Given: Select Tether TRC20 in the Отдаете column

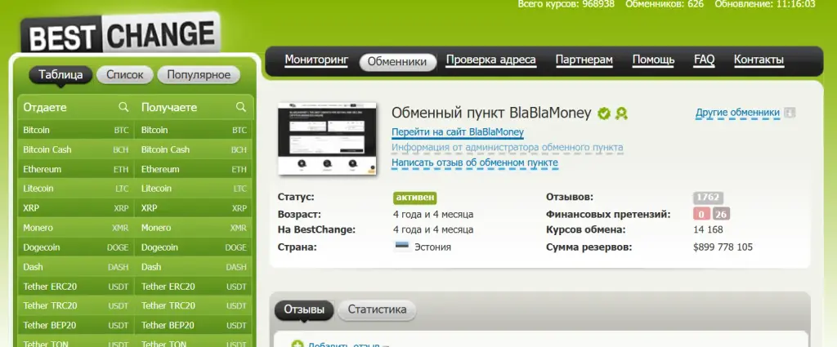Looking at the screenshot, I should tap(76, 306).
